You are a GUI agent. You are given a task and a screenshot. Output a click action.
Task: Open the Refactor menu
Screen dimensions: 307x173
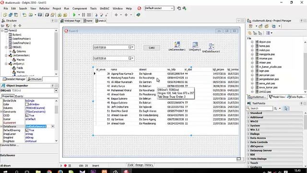[44, 9]
